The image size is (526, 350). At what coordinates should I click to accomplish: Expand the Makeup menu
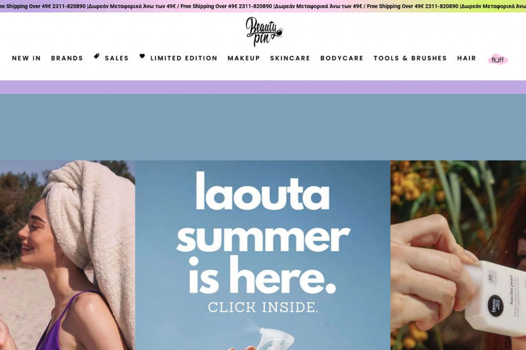click(x=244, y=58)
